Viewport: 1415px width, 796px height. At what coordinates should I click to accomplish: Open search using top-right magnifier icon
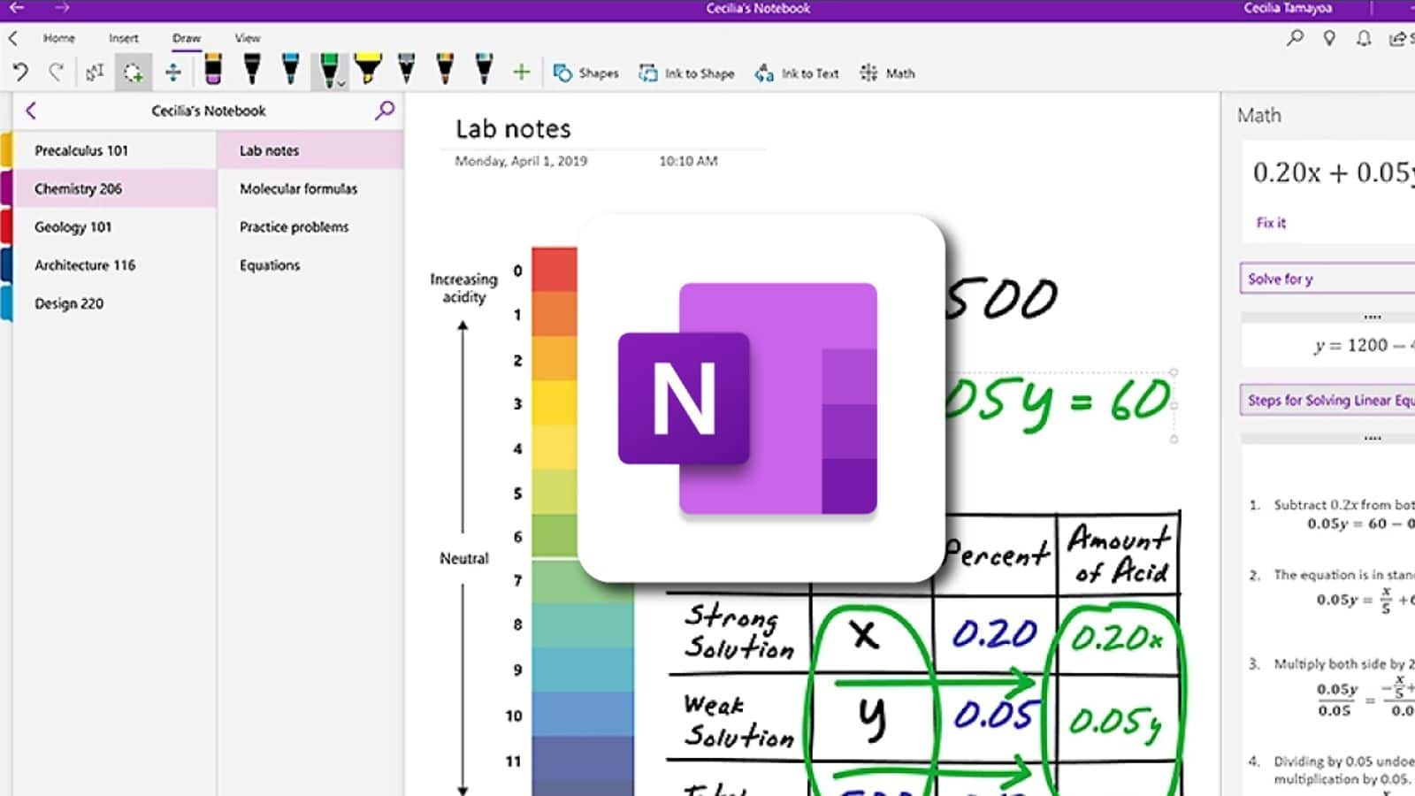tap(1295, 38)
